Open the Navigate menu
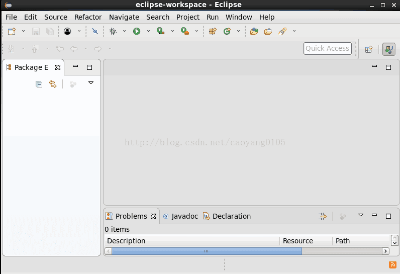 tap(124, 17)
